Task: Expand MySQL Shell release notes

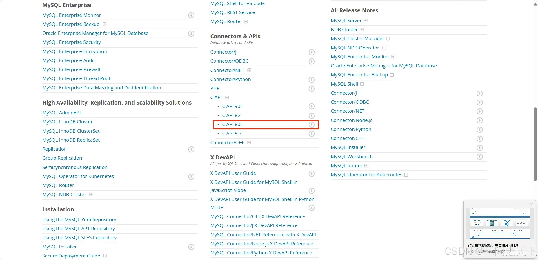Action: point(362,84)
